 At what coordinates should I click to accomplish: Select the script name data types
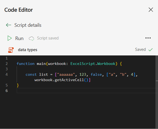(28, 50)
